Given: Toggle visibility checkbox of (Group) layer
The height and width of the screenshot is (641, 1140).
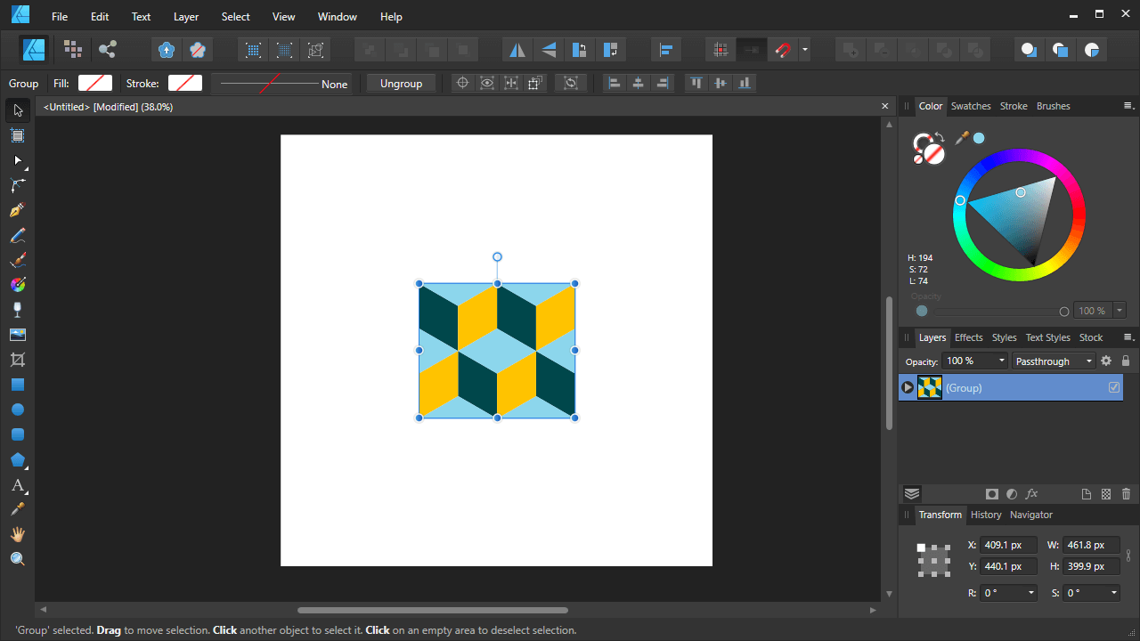Looking at the screenshot, I should [x=1114, y=387].
